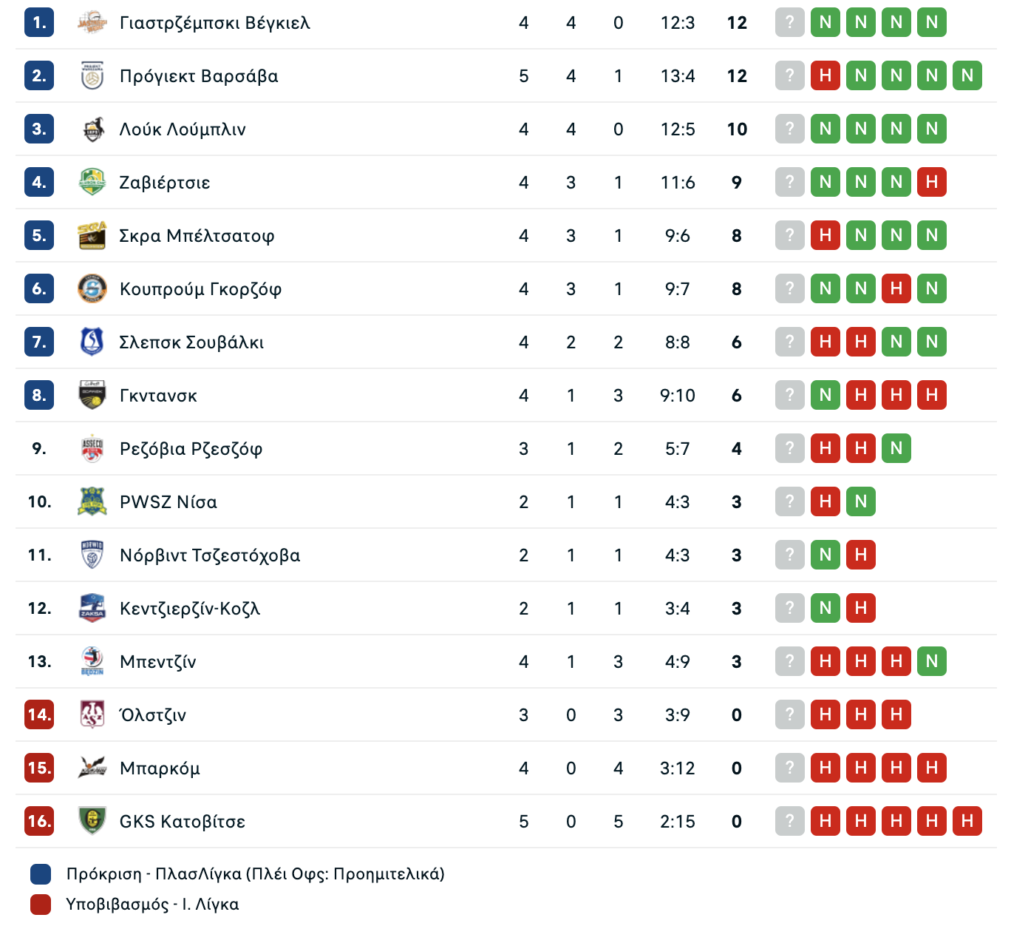This screenshot has width=1011, height=926.
Task: Click the Ζαβιέρτσιε team logo
Action: (92, 183)
